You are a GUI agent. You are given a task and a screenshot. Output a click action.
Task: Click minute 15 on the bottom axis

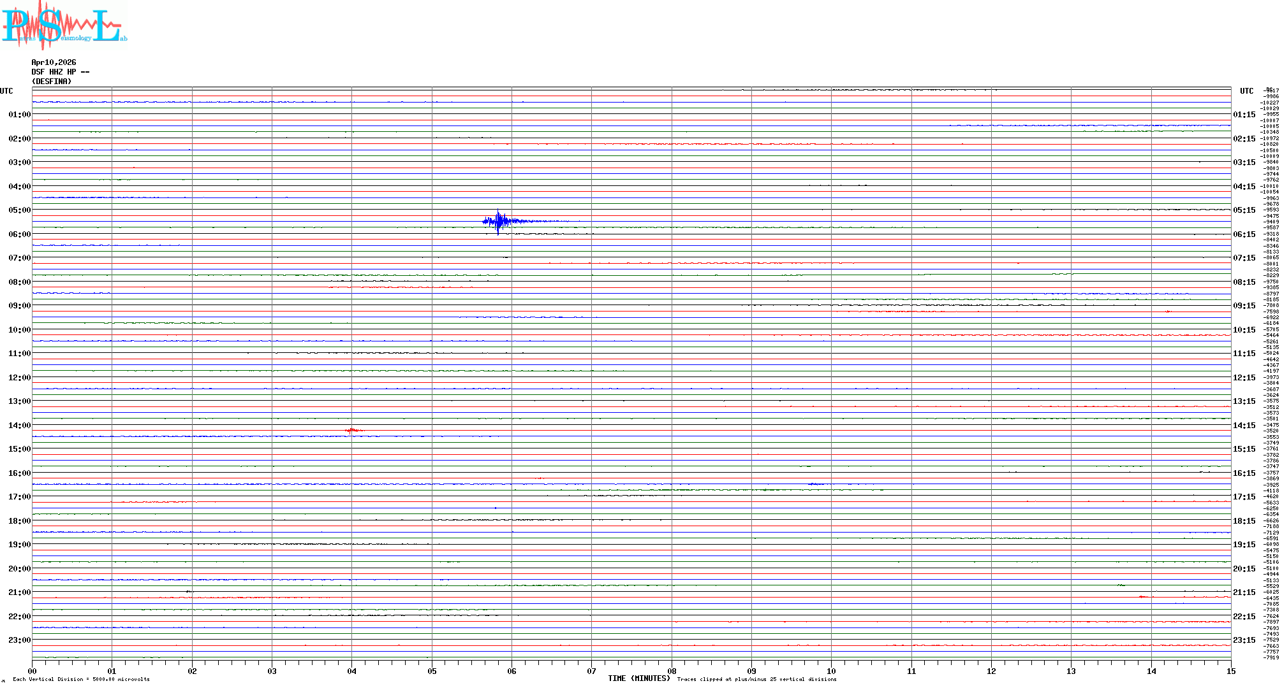1231,671
